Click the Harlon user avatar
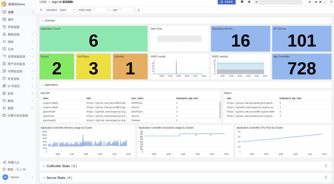Image resolution: width=334 pixels, height=184 pixels. pyautogui.click(x=5, y=177)
